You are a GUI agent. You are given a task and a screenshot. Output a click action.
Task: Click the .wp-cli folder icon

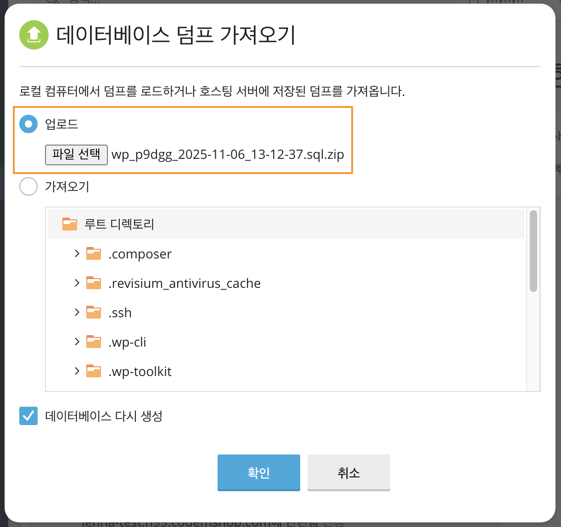coord(94,342)
